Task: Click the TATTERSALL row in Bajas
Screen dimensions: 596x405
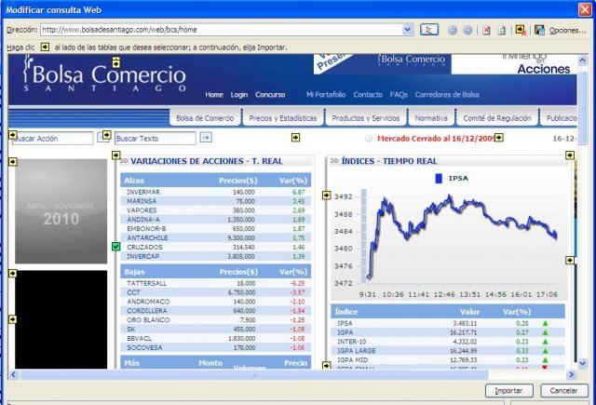Action: 215,283
